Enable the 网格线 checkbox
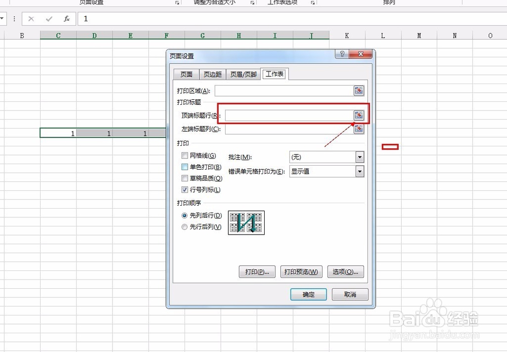 (x=185, y=155)
